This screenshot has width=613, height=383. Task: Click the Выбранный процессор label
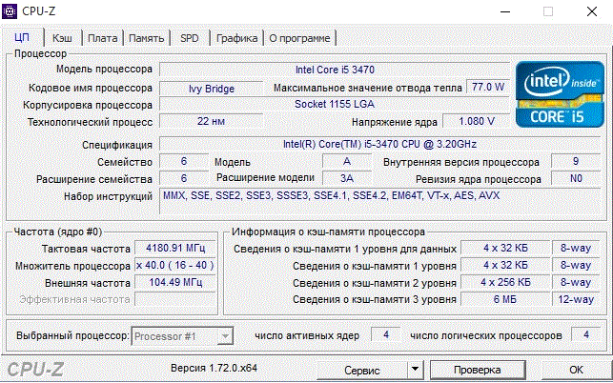pos(72,336)
